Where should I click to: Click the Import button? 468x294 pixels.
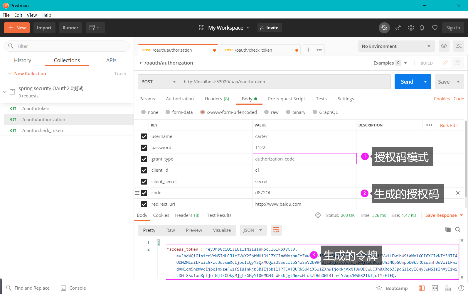click(x=44, y=28)
